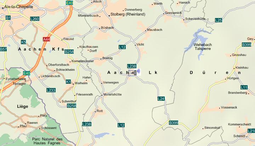Click the K1 road shield near Walheim
The image size is (255, 146).
[x=68, y=82]
